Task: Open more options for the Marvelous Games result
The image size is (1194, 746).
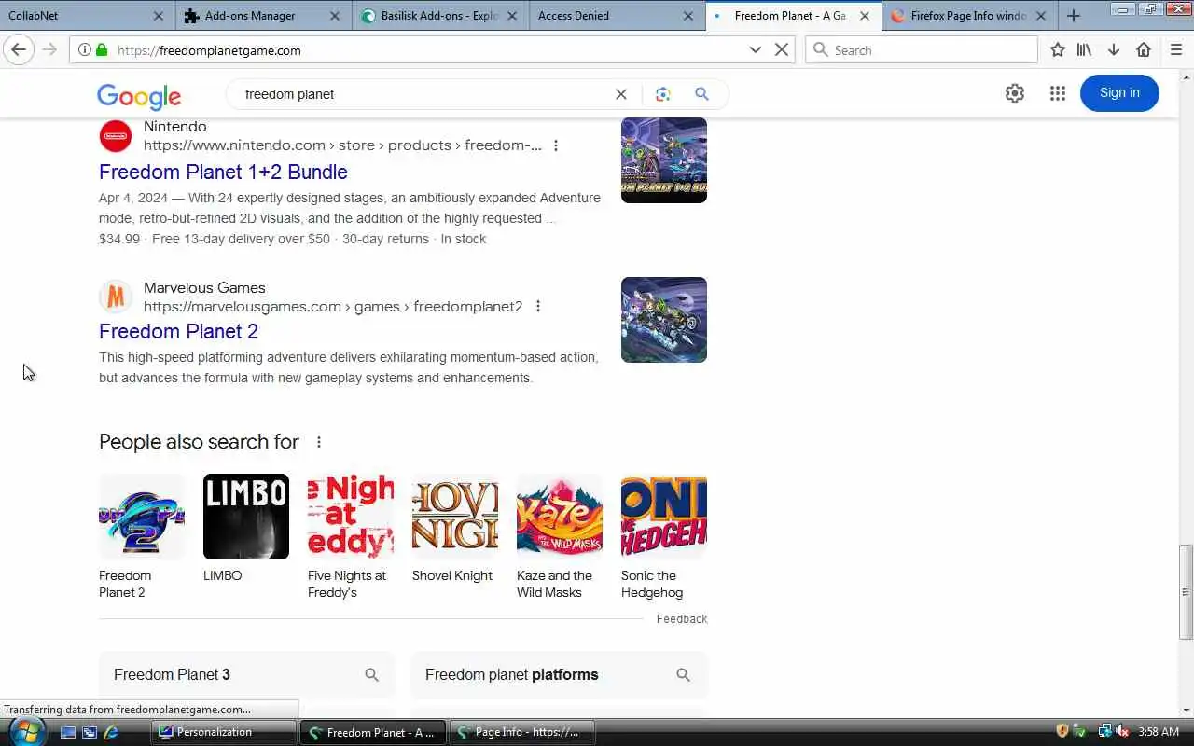Action: [537, 307]
